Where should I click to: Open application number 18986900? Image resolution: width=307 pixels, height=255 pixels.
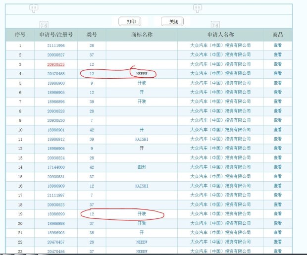click(x=56, y=83)
